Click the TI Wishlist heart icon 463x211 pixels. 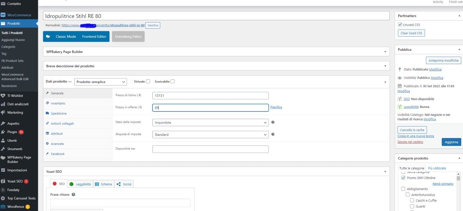click(x=3, y=96)
